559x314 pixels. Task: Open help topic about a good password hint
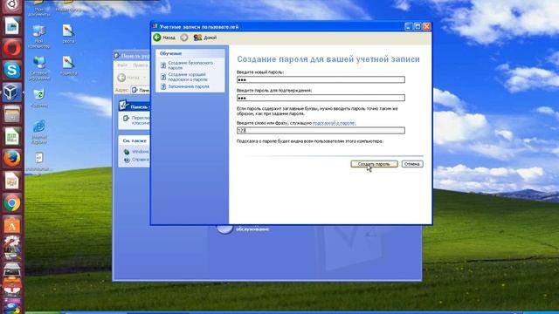click(188, 77)
